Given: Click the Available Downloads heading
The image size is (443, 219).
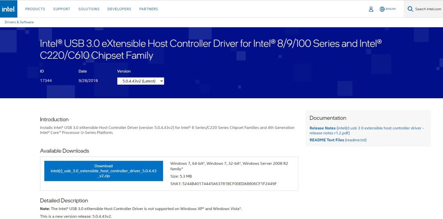Looking at the screenshot, I should 65,151.
